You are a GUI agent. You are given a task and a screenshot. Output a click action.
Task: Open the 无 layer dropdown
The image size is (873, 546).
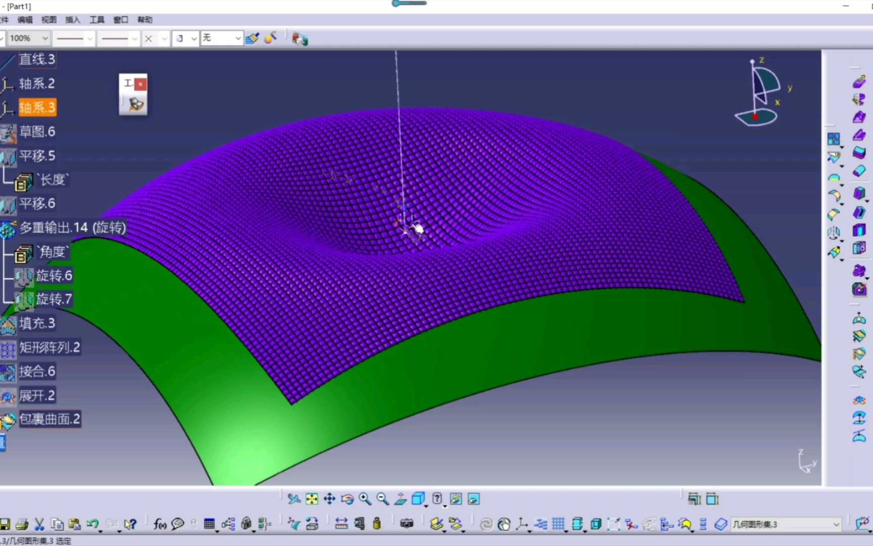point(237,38)
